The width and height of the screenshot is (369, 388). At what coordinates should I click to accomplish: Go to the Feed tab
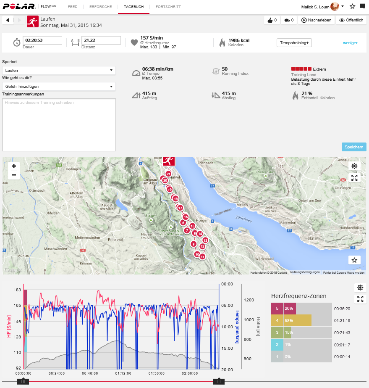(73, 7)
